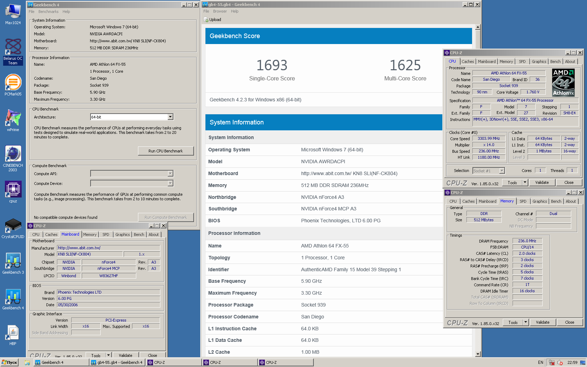587x367 pixels.
Task: Click Run CPU Benchmark button
Action: point(166,151)
